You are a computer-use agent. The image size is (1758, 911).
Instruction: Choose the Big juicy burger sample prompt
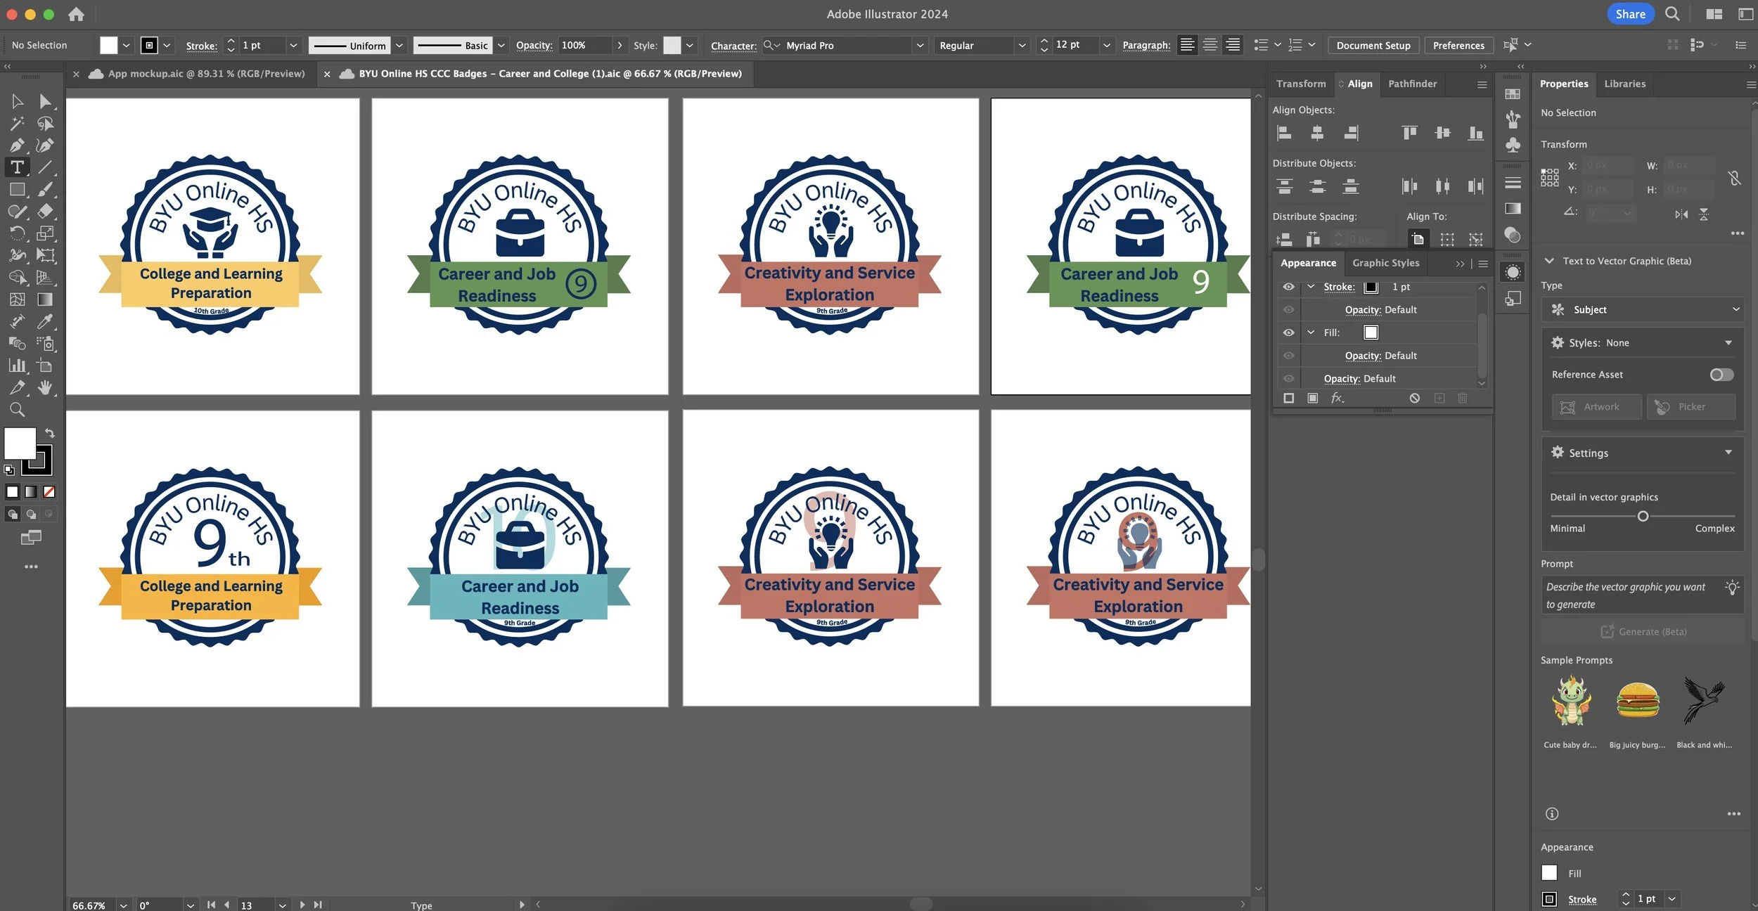[1637, 700]
